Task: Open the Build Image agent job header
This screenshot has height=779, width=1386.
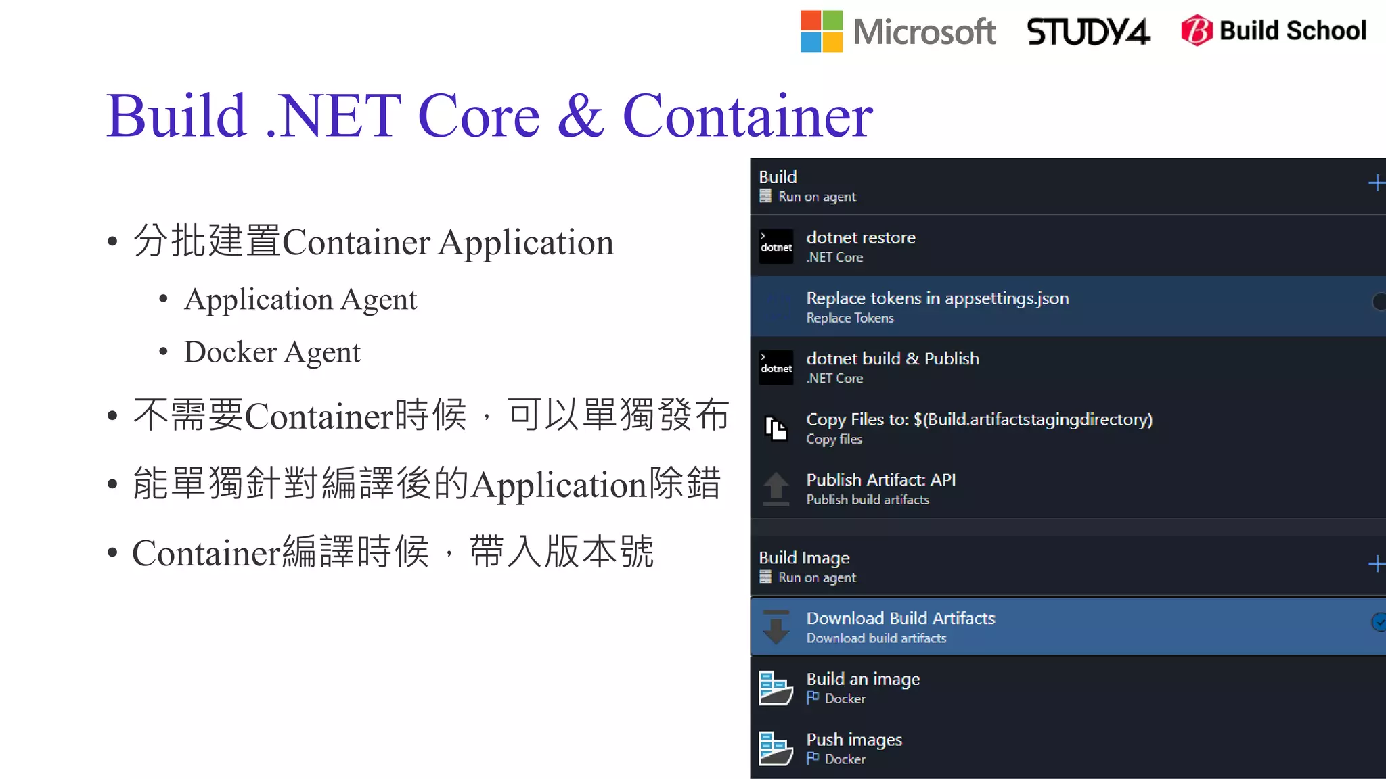Action: 1068,567
